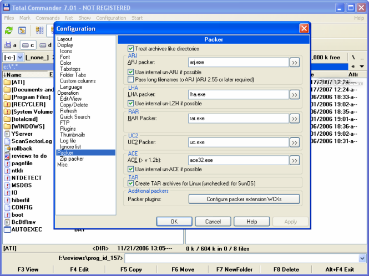This screenshot has height=276, width=369.
Task: Click the ntldr file icon
Action: [7, 171]
